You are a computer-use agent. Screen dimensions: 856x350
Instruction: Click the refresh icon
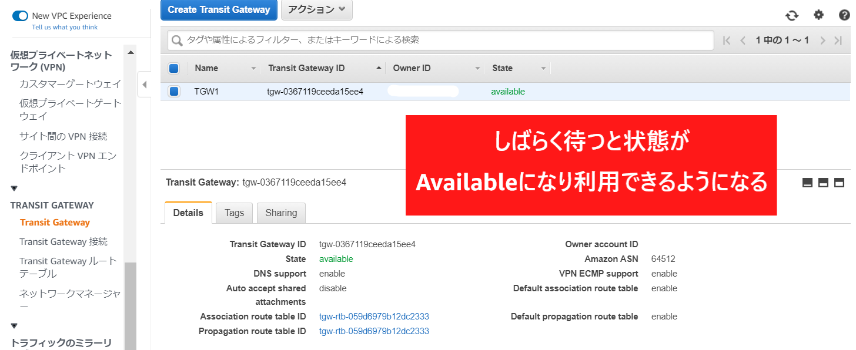[792, 15]
